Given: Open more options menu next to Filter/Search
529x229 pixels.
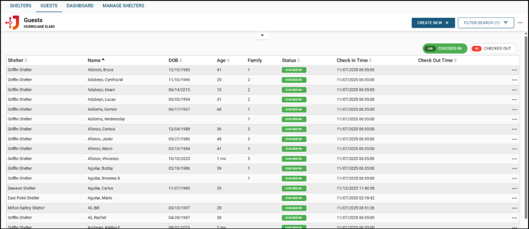Looking at the screenshot, I should coord(520,23).
